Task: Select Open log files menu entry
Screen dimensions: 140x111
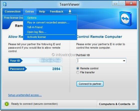Action: coord(50,32)
